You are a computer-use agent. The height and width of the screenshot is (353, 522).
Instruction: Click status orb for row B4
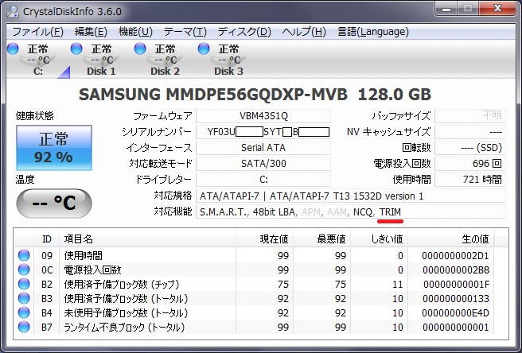coord(24,312)
